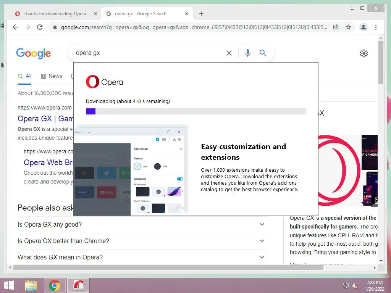Start voice search with the microphone

(x=247, y=53)
